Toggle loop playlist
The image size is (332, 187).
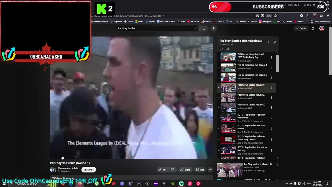coord(221,49)
